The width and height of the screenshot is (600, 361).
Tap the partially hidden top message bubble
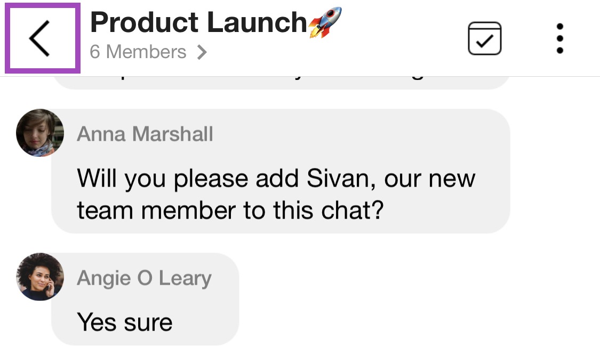(281, 83)
